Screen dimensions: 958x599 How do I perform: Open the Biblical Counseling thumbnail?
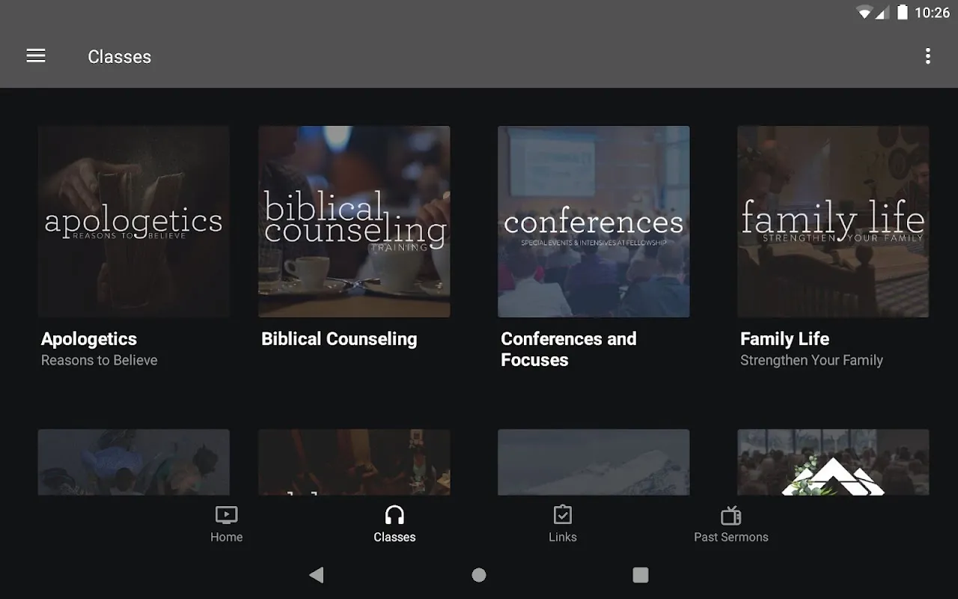click(x=354, y=222)
